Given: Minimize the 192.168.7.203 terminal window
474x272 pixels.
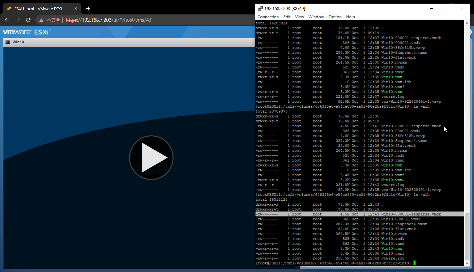Looking at the screenshot, I should [431, 9].
